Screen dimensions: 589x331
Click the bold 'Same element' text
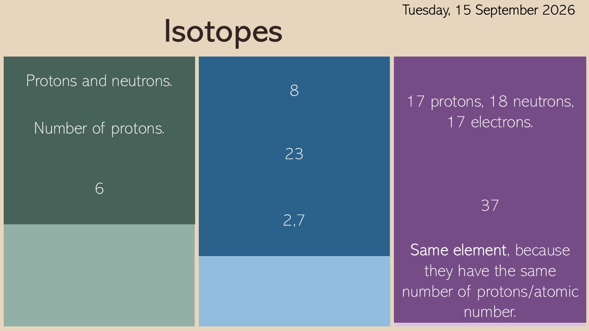pos(458,250)
